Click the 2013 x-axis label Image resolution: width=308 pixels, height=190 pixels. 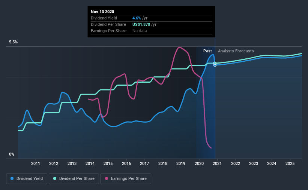coord(72,163)
